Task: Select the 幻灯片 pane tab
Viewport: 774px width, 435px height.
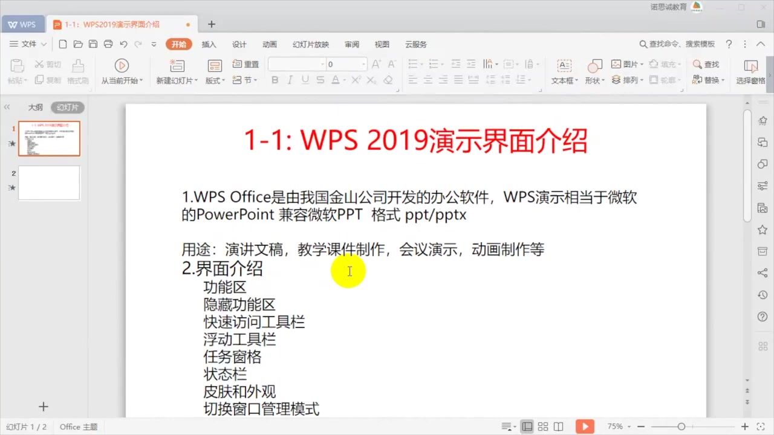Action: point(67,107)
